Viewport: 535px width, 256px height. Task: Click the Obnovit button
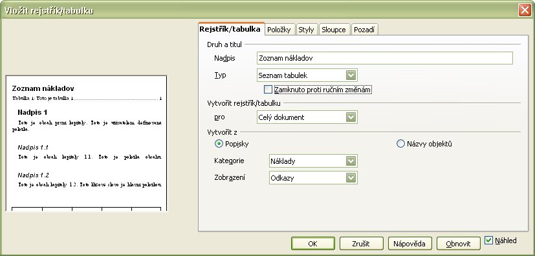(x=458, y=243)
